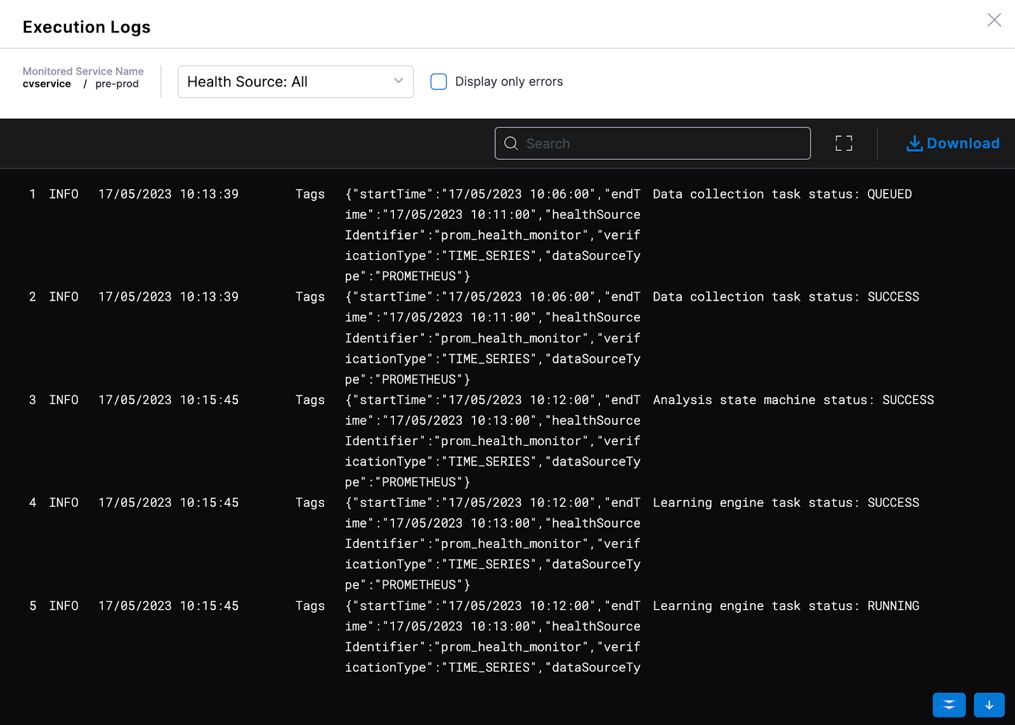The image size is (1015, 725).
Task: Click the download icon next to Download label
Action: (913, 143)
